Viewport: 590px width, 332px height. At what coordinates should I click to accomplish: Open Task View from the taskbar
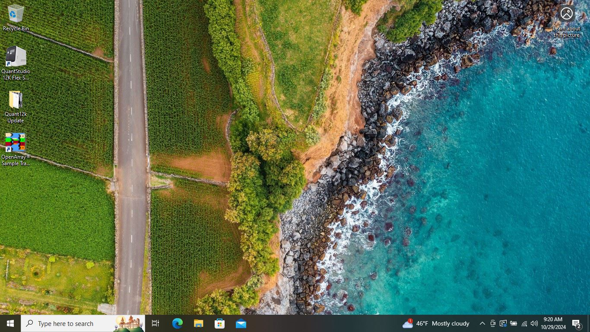(155, 323)
